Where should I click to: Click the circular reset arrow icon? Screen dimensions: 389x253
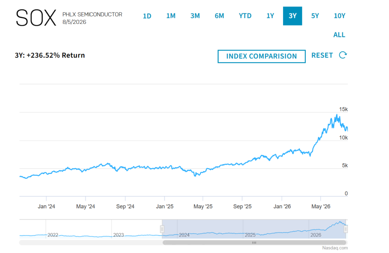coord(343,55)
